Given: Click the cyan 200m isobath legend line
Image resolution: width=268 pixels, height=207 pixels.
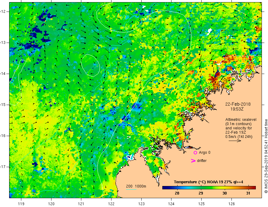Looking at the screenshot, I should [x=131, y=189].
